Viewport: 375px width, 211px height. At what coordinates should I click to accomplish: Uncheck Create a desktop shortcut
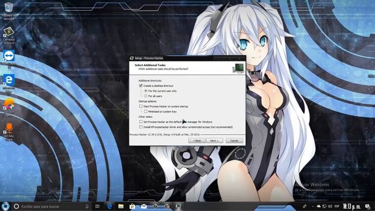point(141,86)
